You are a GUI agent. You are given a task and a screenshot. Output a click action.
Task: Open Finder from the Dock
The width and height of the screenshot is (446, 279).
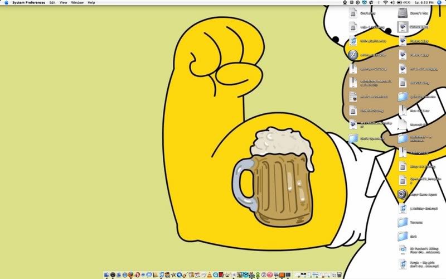(106, 275)
